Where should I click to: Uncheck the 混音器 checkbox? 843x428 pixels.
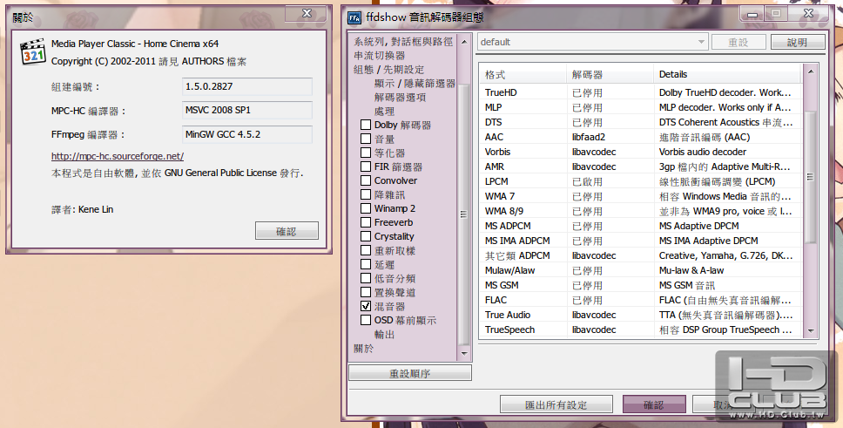click(x=366, y=306)
